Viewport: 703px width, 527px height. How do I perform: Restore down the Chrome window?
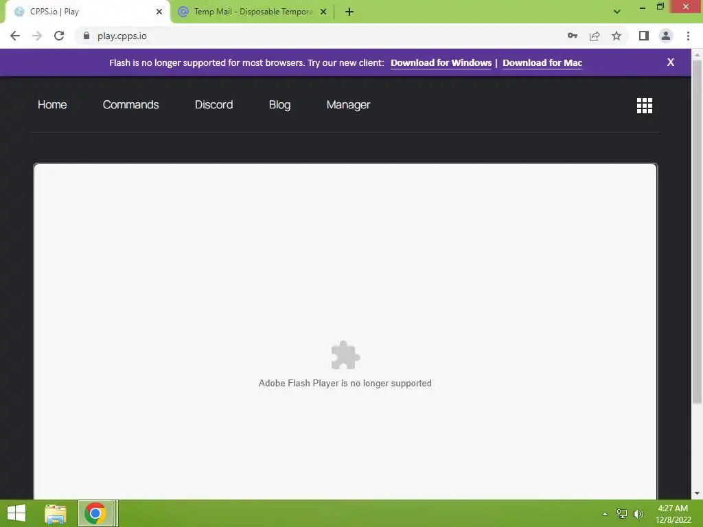coord(660,7)
